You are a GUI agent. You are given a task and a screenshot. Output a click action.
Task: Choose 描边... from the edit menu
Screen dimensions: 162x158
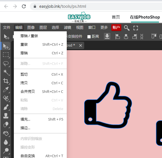pos(40,128)
